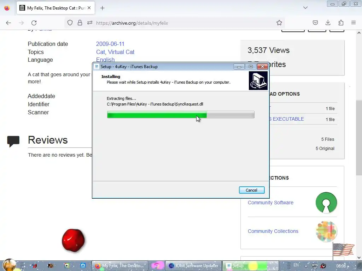The width and height of the screenshot is (362, 271).
Task: Open the Community Software collection link
Action: pos(270,203)
